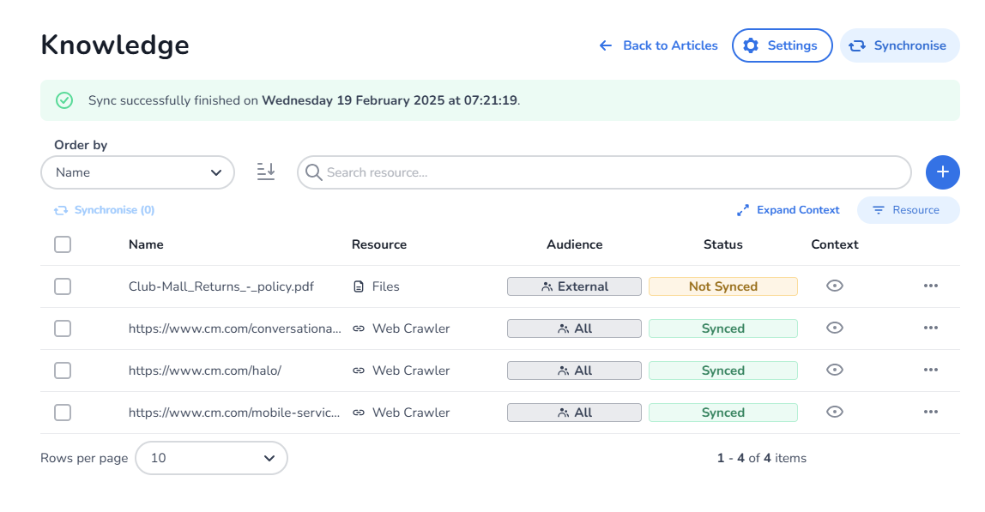Select all rows with header checkbox

63,244
